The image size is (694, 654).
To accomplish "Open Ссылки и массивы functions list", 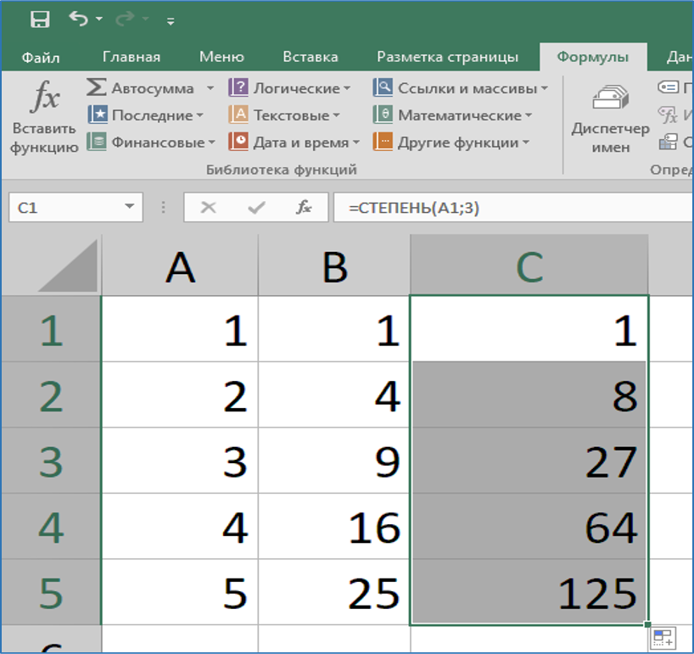I will tap(461, 88).
